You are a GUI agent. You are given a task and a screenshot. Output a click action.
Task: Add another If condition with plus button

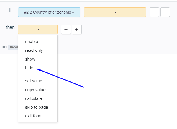[x=165, y=12]
